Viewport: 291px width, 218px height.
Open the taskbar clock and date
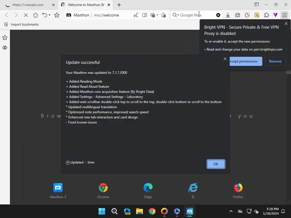click(x=271, y=211)
